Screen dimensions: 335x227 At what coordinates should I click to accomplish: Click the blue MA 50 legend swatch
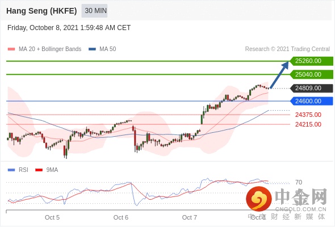92,49
